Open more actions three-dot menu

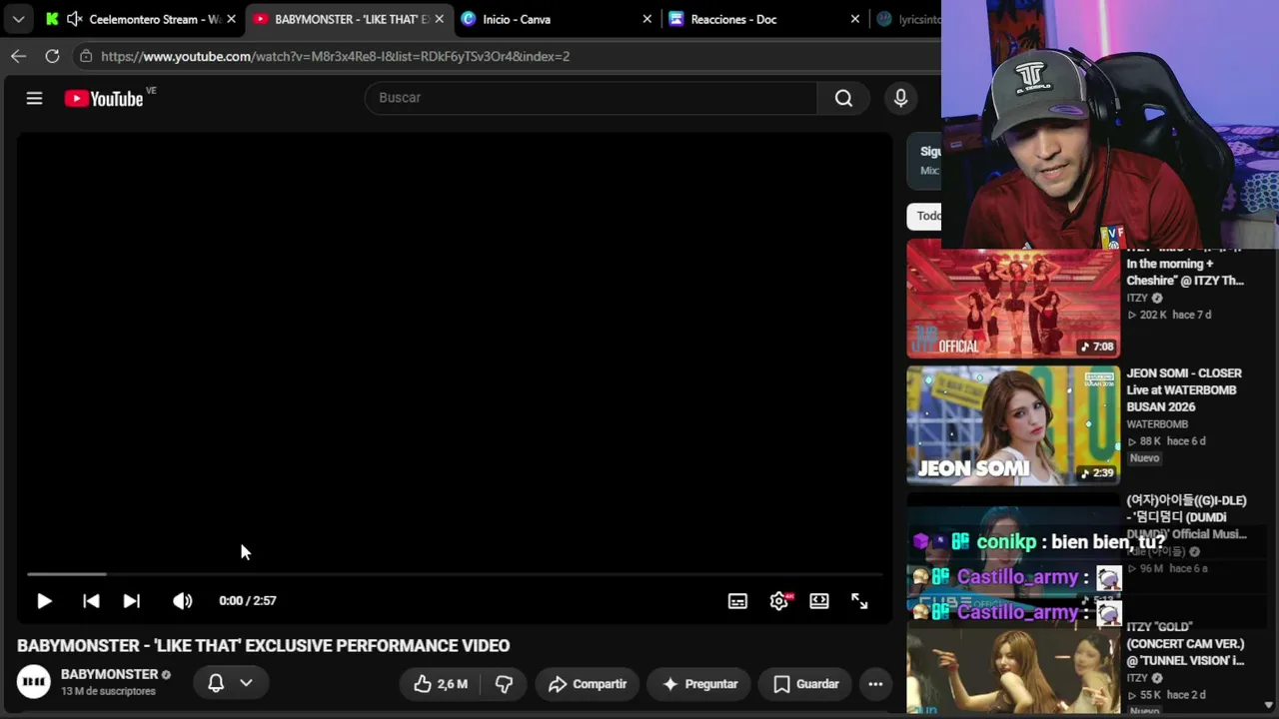tap(875, 684)
